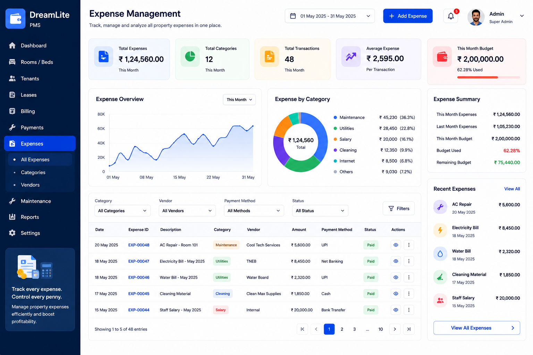The width and height of the screenshot is (533, 355).
Task: View details eye icon for EXP-00044
Action: pos(396,310)
